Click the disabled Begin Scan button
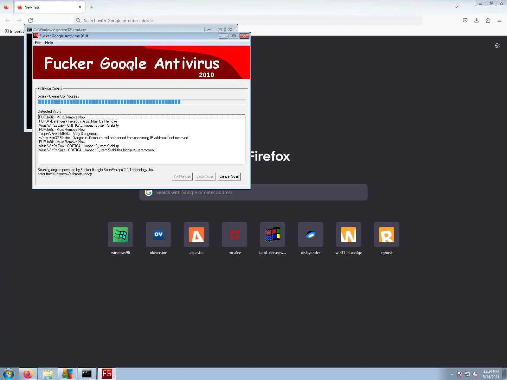This screenshot has width=507, height=380. [205, 176]
